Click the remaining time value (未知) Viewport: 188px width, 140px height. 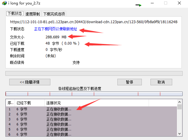click(51, 56)
